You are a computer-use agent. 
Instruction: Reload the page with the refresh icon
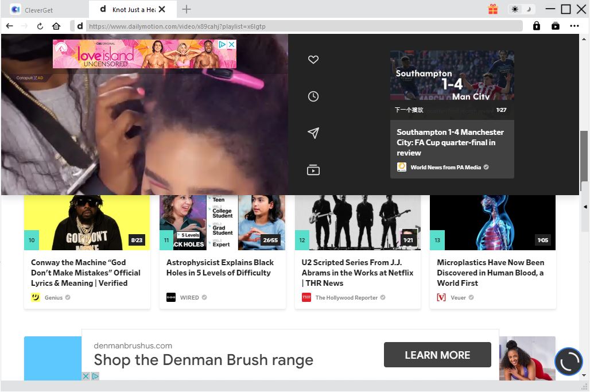click(39, 26)
